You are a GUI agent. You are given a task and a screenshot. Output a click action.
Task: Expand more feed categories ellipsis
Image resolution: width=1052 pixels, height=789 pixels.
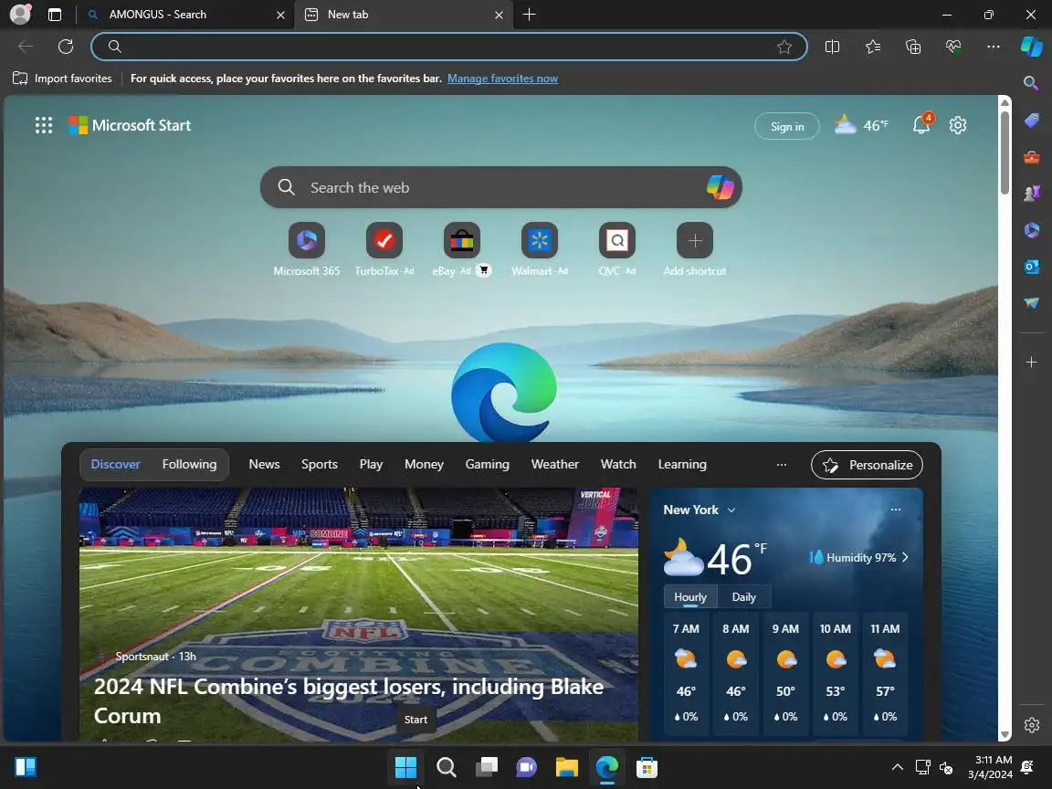coord(782,464)
